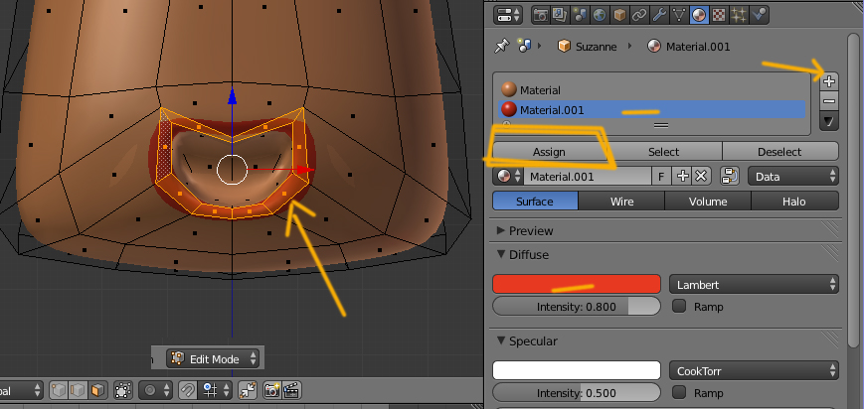Click the Diffuse Intensity 0.800 slider
The image size is (864, 409).
point(577,306)
